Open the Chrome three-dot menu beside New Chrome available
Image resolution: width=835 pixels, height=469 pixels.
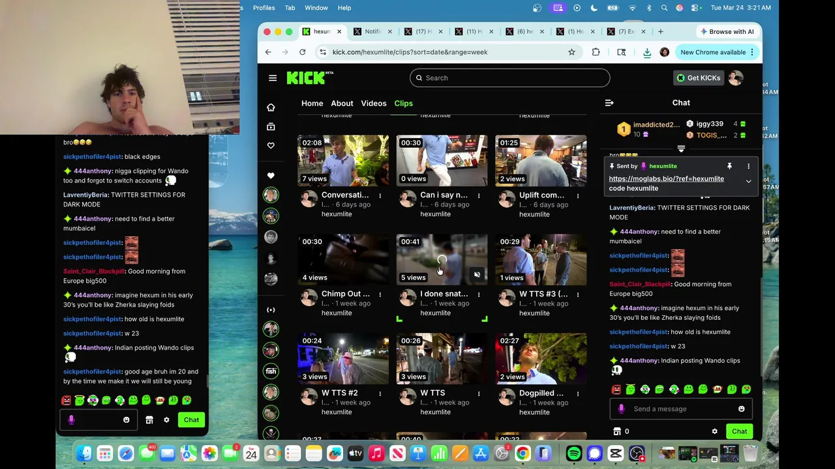coord(752,52)
